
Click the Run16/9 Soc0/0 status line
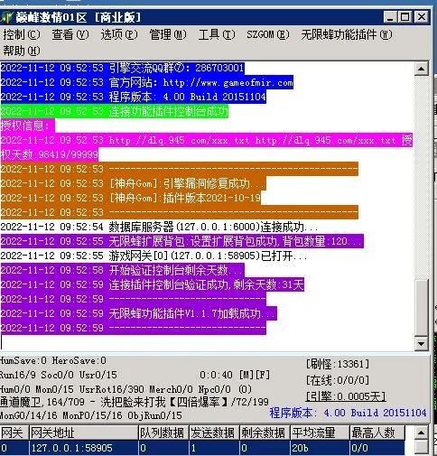click(x=59, y=375)
